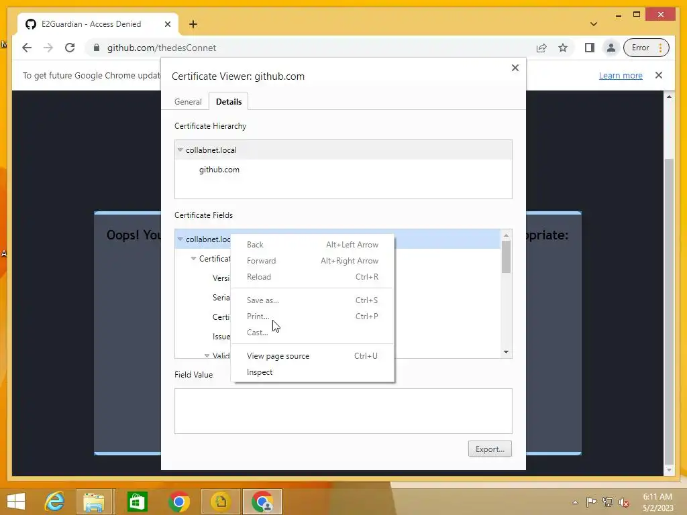Choose Inspect from the context menu
Image resolution: width=687 pixels, height=515 pixels.
point(313,371)
